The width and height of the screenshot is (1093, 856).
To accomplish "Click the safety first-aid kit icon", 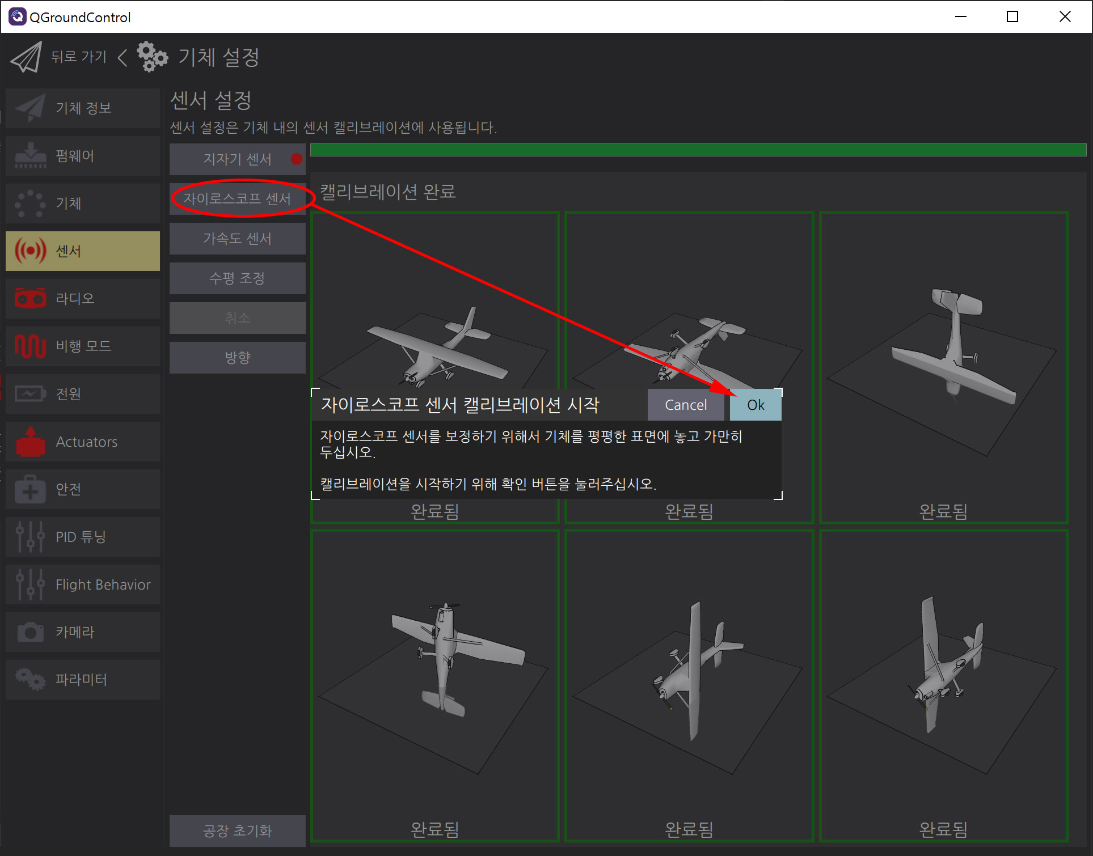I will pyautogui.click(x=30, y=489).
